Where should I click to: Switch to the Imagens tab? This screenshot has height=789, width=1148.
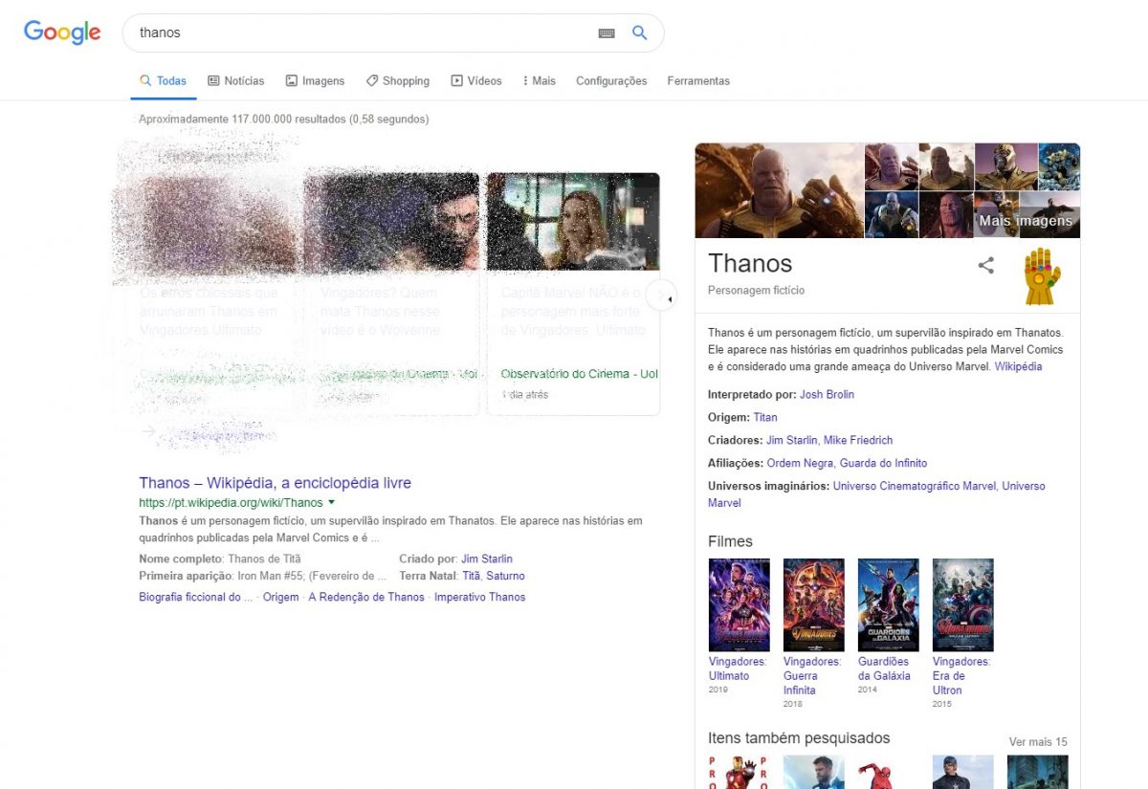coord(315,81)
